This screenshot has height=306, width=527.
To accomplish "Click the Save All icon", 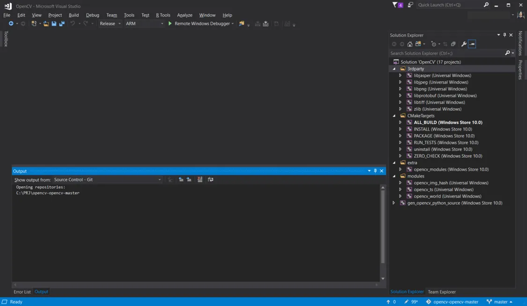I will (x=62, y=23).
